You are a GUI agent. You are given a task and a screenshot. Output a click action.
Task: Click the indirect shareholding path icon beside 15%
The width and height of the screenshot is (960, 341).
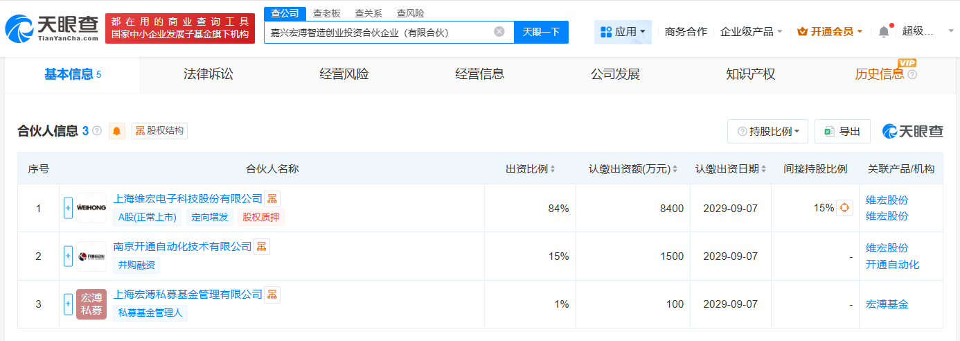point(844,208)
